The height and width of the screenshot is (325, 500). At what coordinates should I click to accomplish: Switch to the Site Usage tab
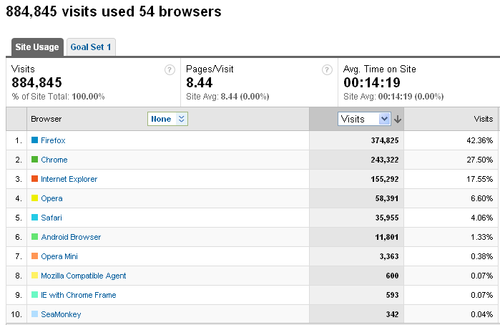pyautogui.click(x=37, y=47)
